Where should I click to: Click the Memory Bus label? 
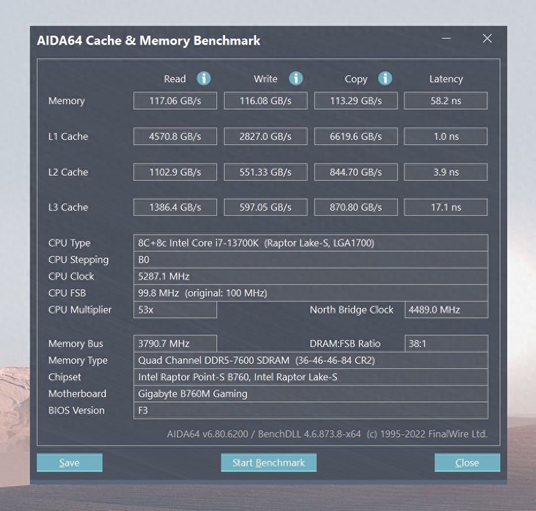[x=75, y=344]
